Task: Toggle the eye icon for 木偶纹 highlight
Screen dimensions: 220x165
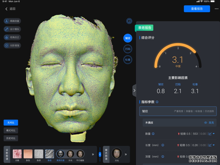Action: 205,123
